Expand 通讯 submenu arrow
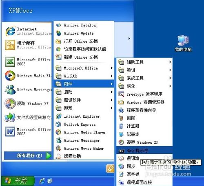Image resolution: width=204 pixels, height=186 pixels. click(170, 70)
